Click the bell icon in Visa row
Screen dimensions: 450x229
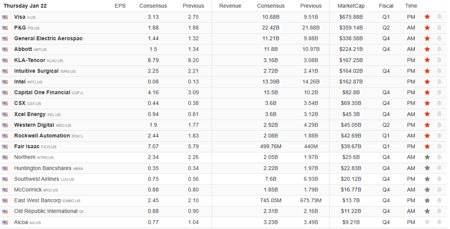click(x=439, y=17)
